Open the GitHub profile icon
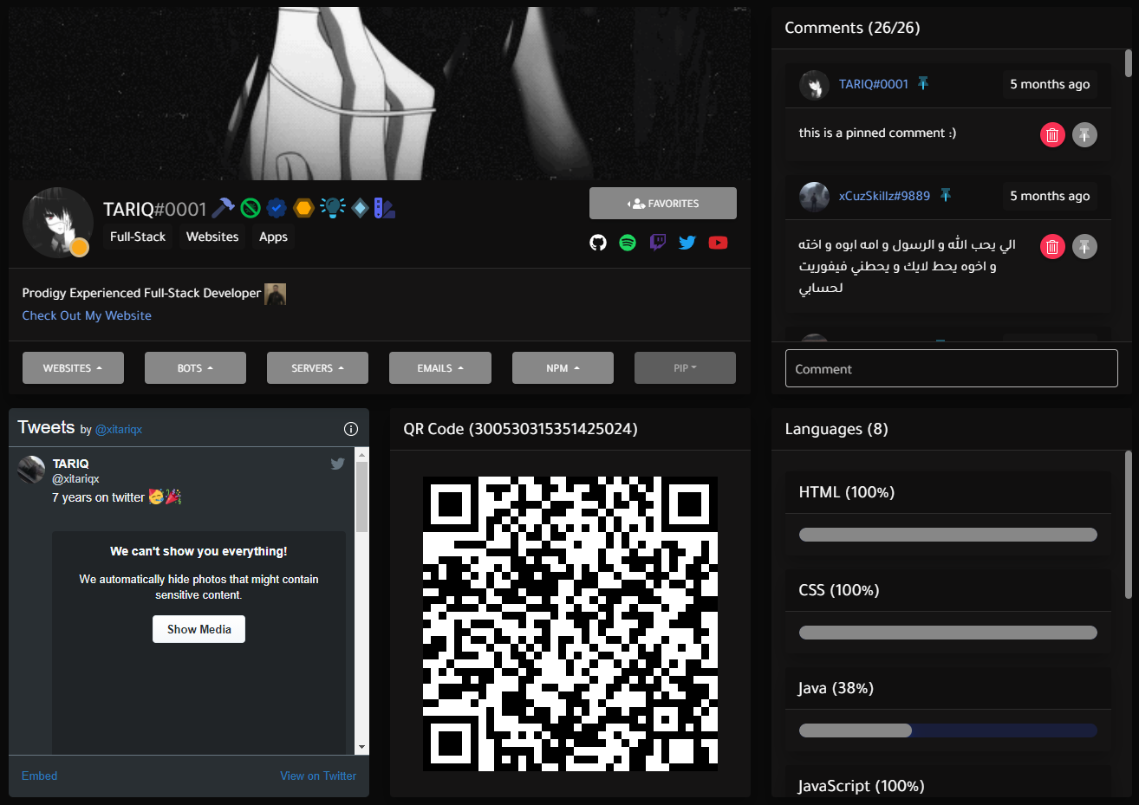The height and width of the screenshot is (805, 1139). [598, 243]
